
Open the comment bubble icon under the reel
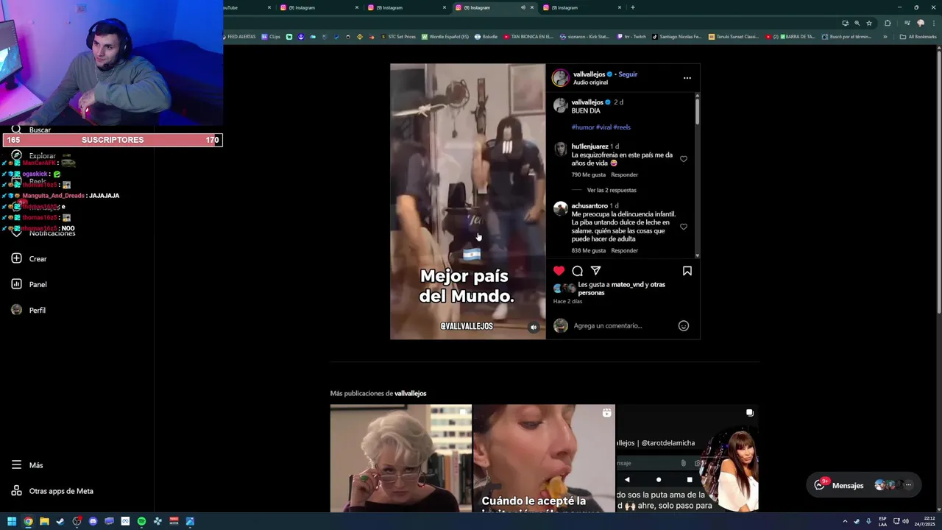point(578,271)
